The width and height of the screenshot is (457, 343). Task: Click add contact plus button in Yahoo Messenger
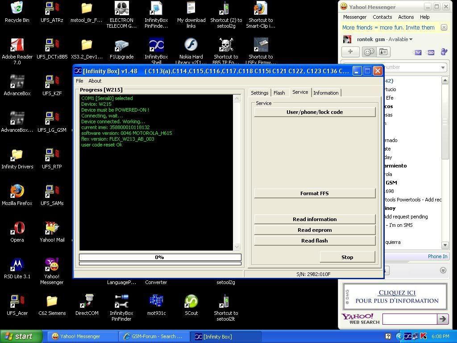tap(350, 52)
